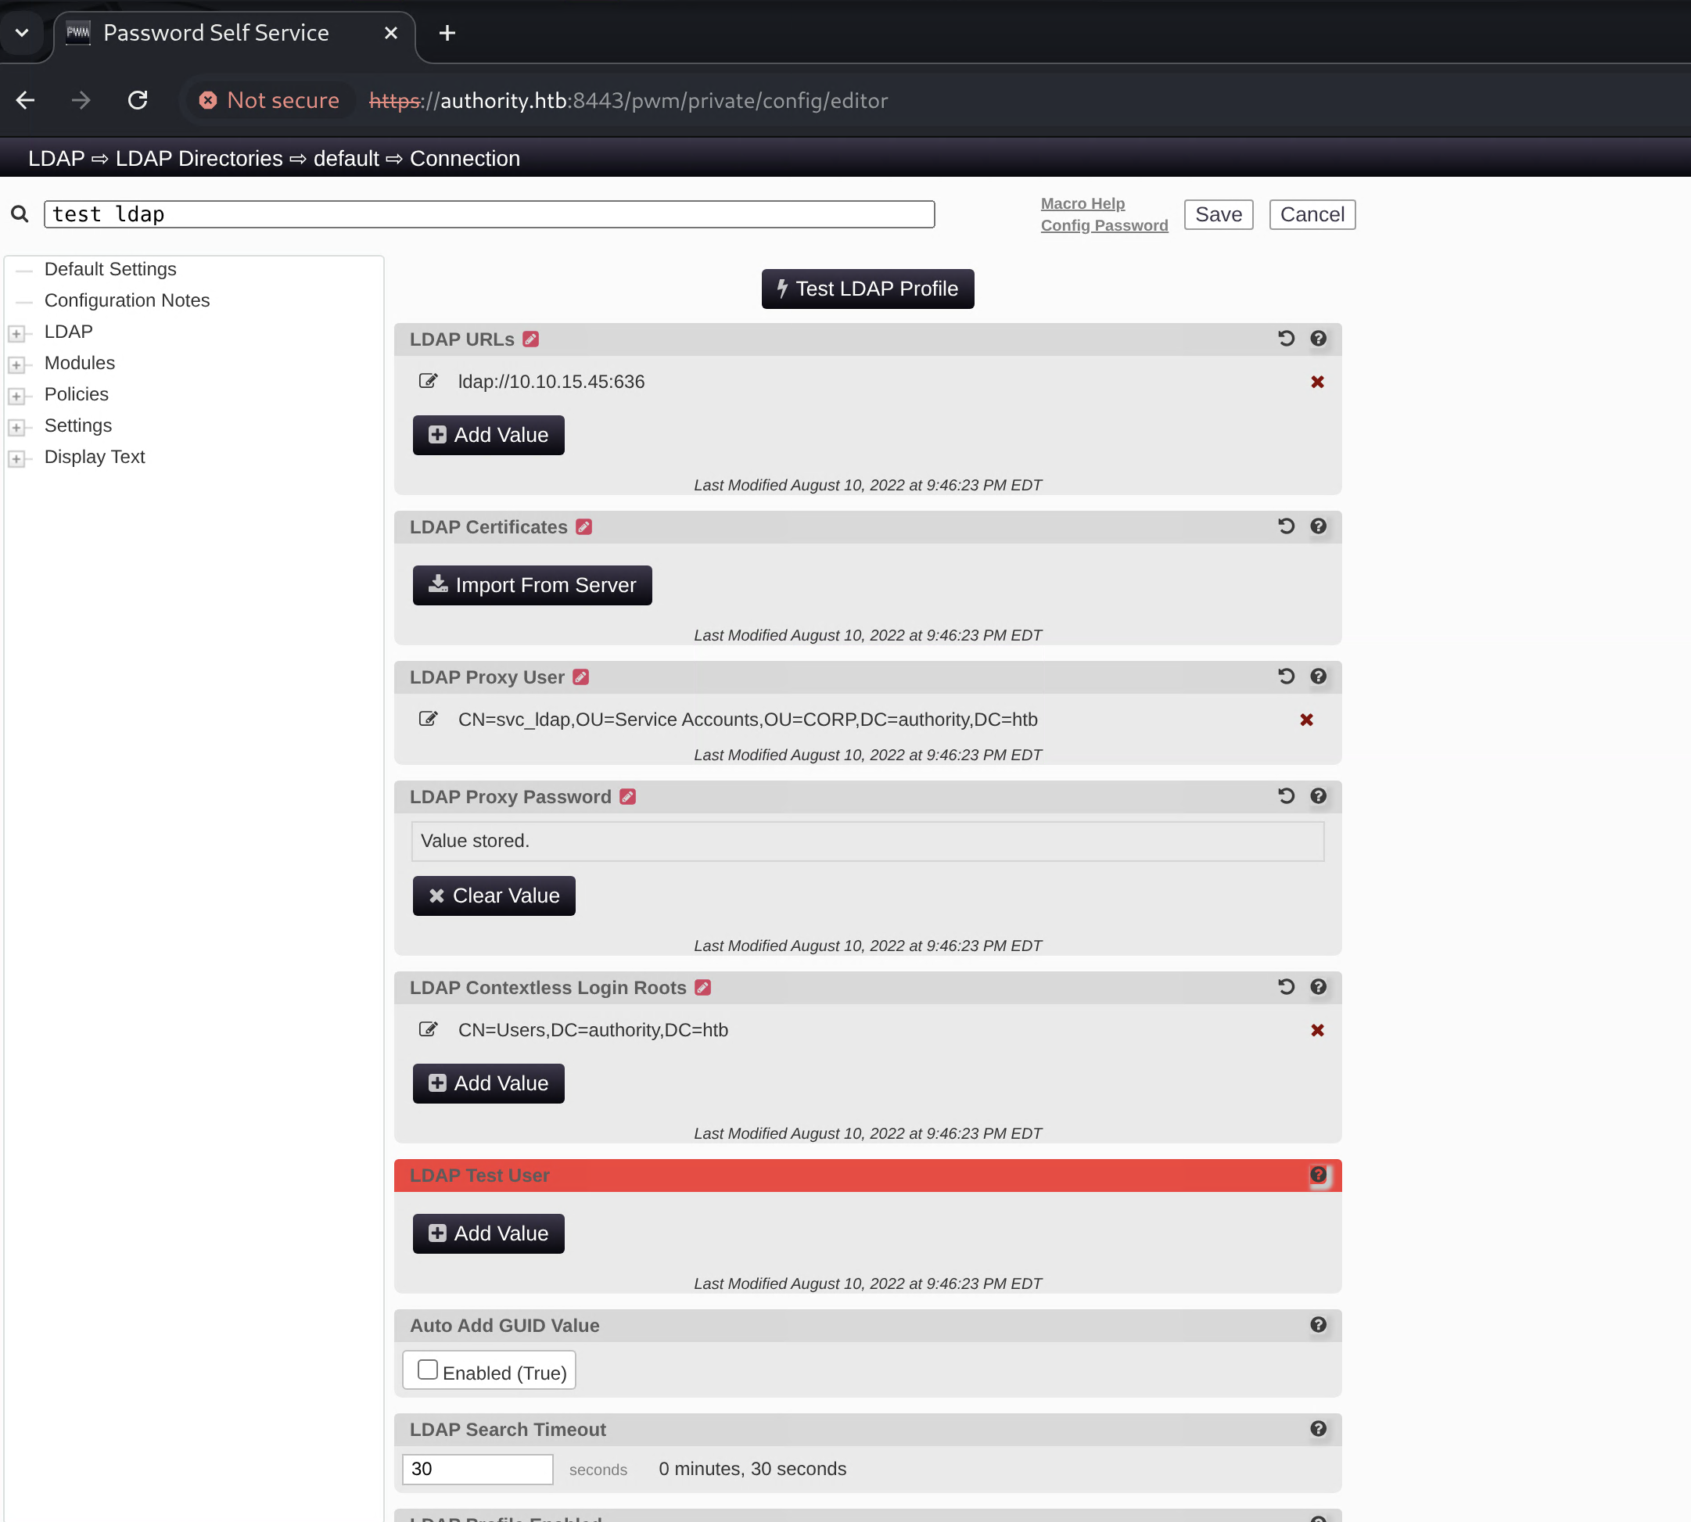This screenshot has height=1522, width=1691.
Task: Click the Test LDAP Profile button
Action: 867,289
